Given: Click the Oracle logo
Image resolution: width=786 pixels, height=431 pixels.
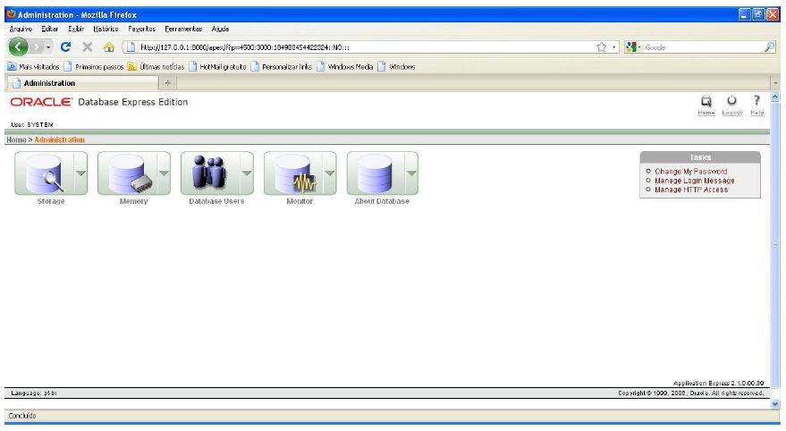Looking at the screenshot, I should 41,102.
